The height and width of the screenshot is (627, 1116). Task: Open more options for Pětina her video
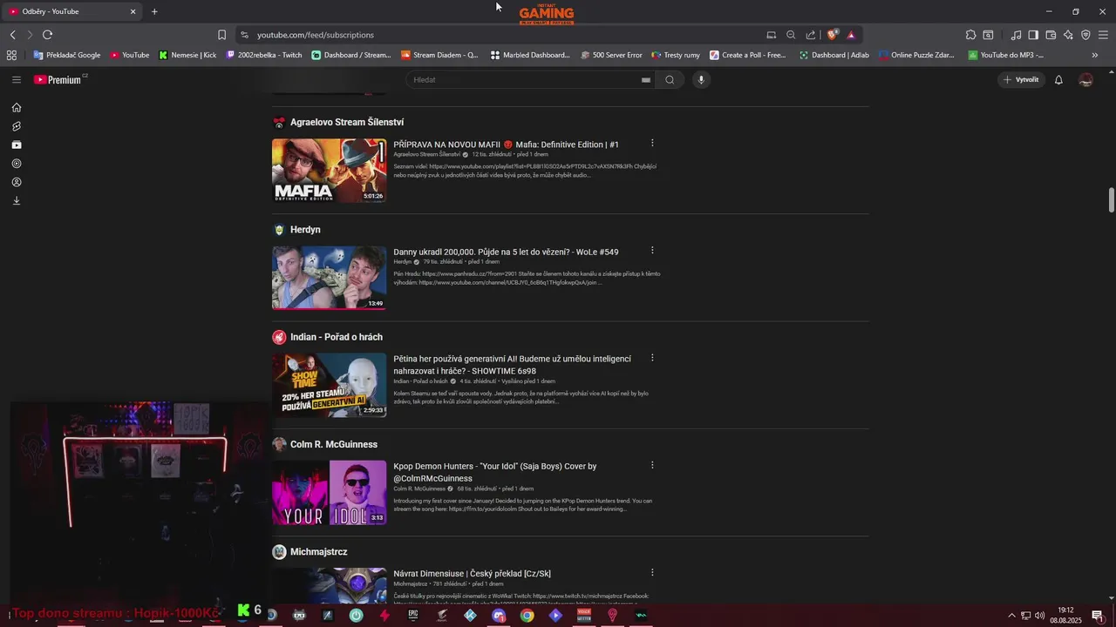[652, 358]
